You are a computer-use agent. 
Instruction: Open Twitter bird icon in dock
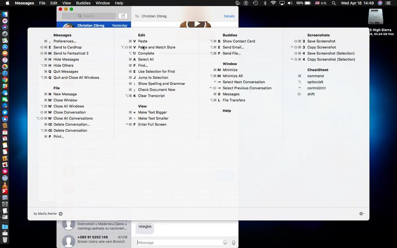pos(5,113)
